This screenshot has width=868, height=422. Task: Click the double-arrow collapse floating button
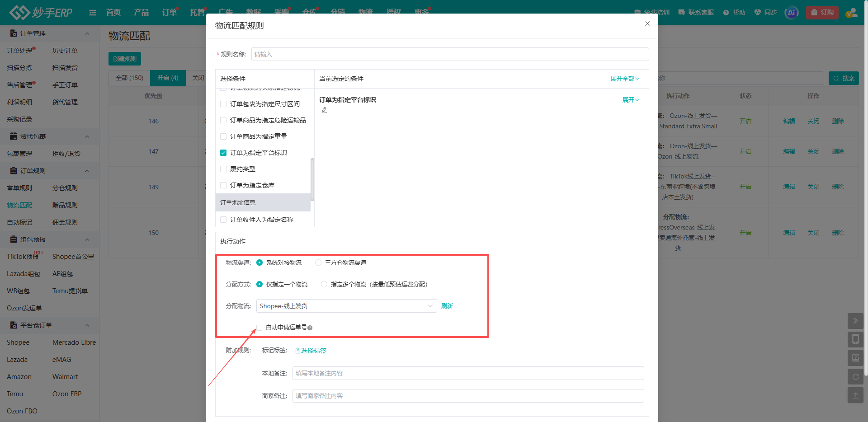tap(855, 321)
